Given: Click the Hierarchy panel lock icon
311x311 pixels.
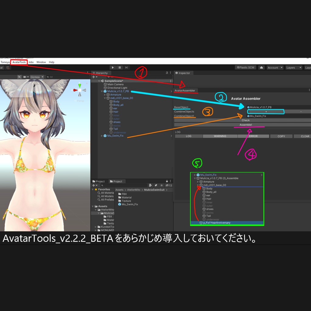Looking at the screenshot, I should tap(167, 73).
